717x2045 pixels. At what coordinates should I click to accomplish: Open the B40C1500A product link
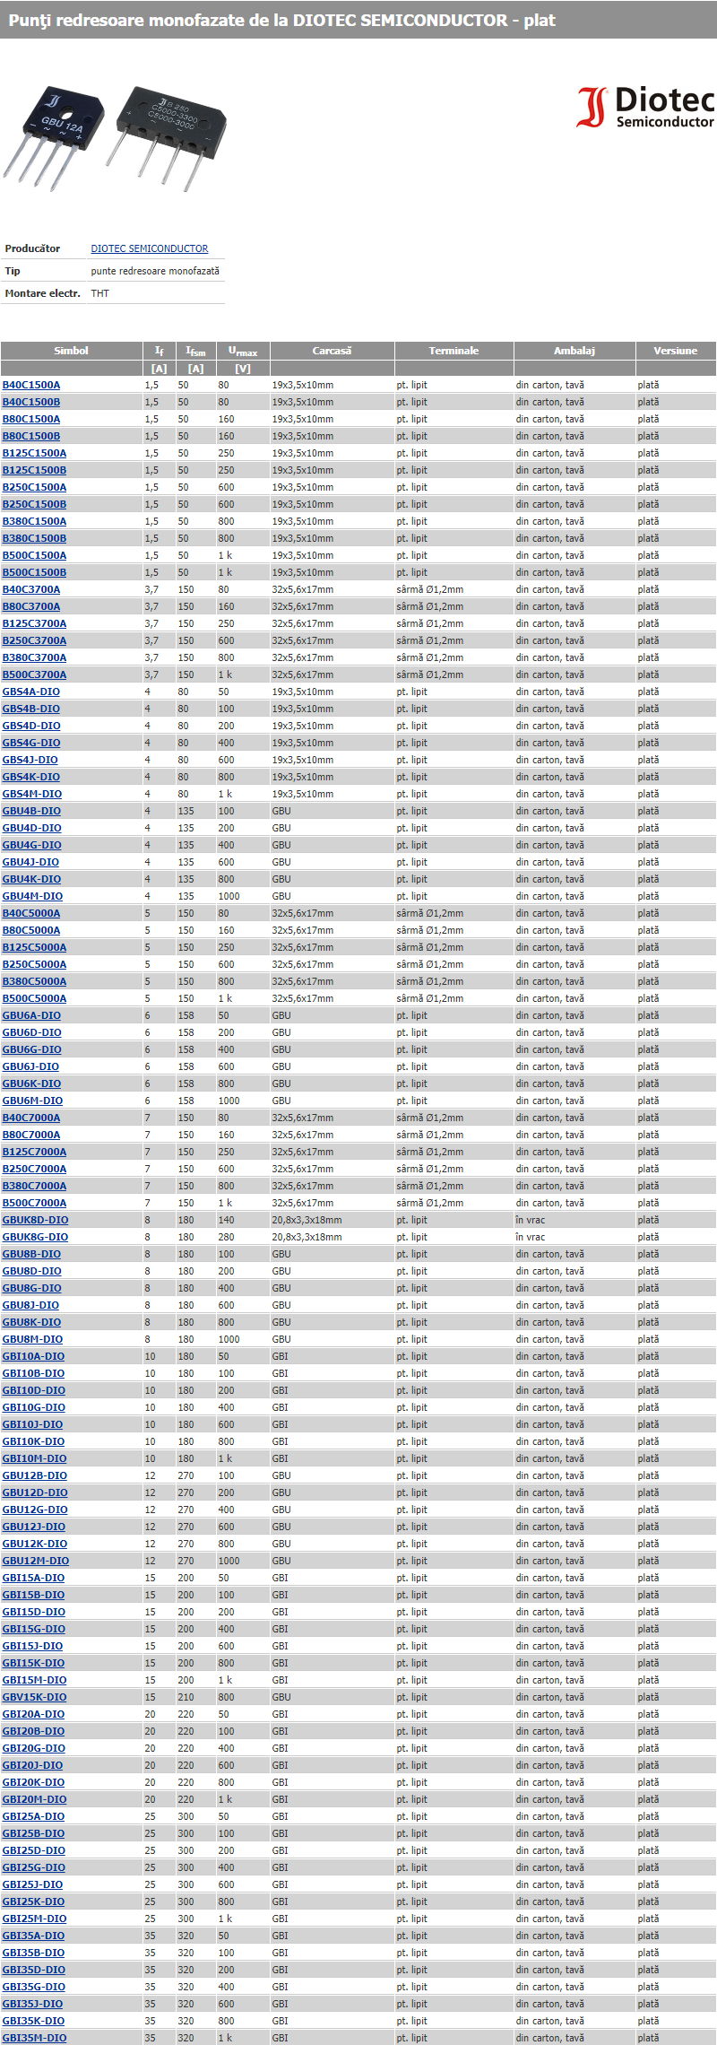click(x=31, y=385)
